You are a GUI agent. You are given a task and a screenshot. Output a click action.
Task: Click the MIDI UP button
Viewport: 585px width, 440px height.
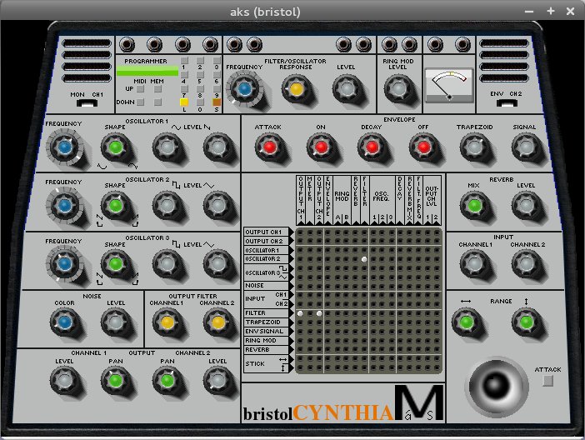(x=140, y=89)
